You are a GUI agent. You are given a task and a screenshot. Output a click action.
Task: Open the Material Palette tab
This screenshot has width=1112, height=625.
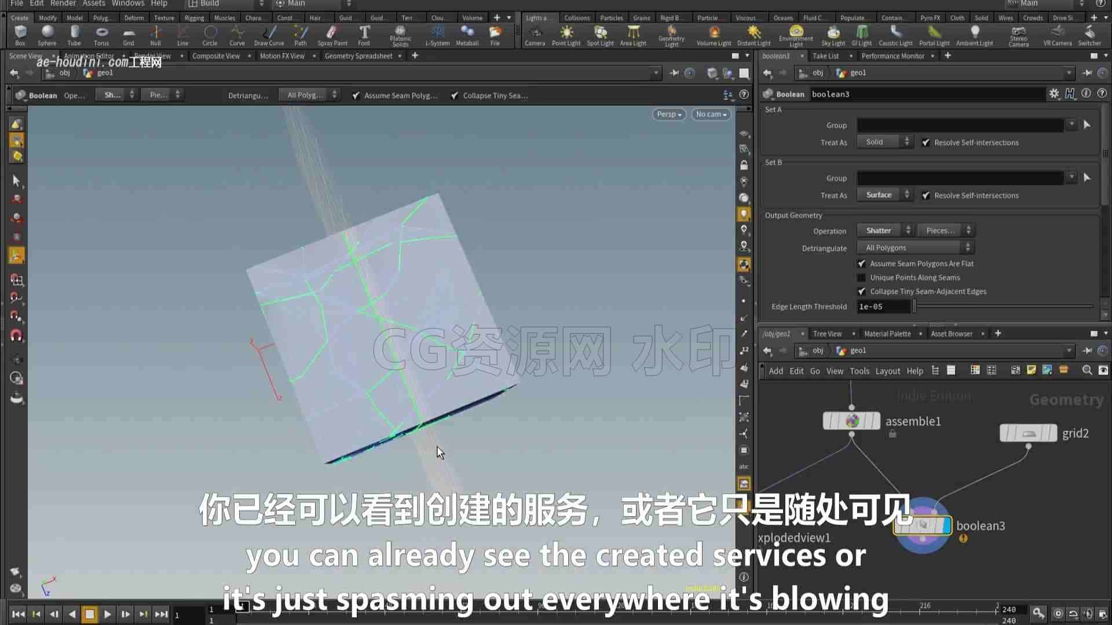pos(887,334)
